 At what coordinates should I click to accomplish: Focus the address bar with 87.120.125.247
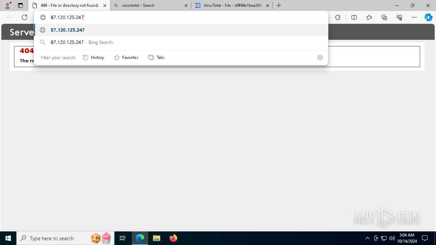[181, 17]
